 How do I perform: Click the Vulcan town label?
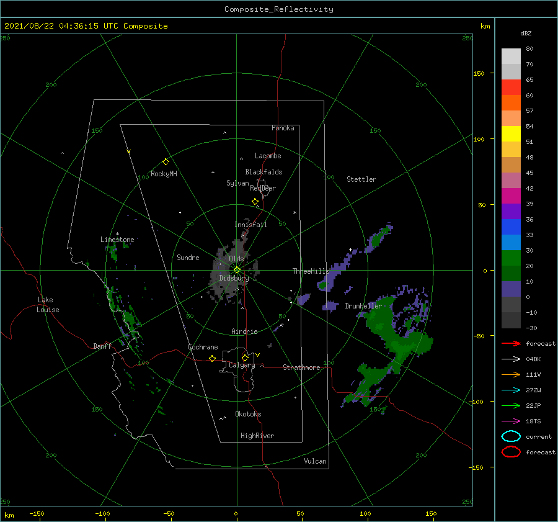pyautogui.click(x=316, y=461)
